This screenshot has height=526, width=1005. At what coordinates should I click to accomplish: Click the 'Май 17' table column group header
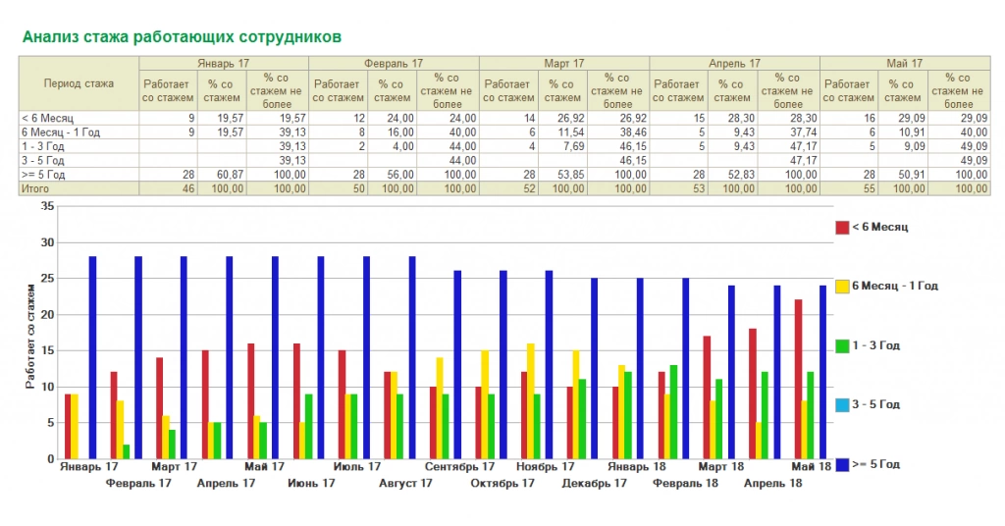(x=904, y=63)
